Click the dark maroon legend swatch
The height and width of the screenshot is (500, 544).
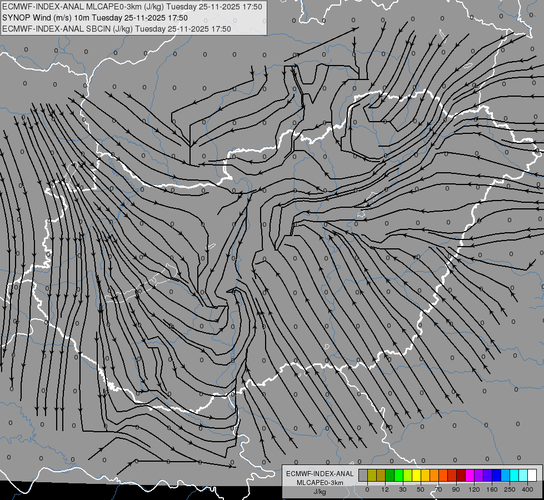tap(461, 475)
